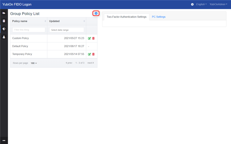The height and width of the screenshot is (144, 231).
Task: Switch to Two-Factor Authentication Settings tab
Action: (x=127, y=17)
